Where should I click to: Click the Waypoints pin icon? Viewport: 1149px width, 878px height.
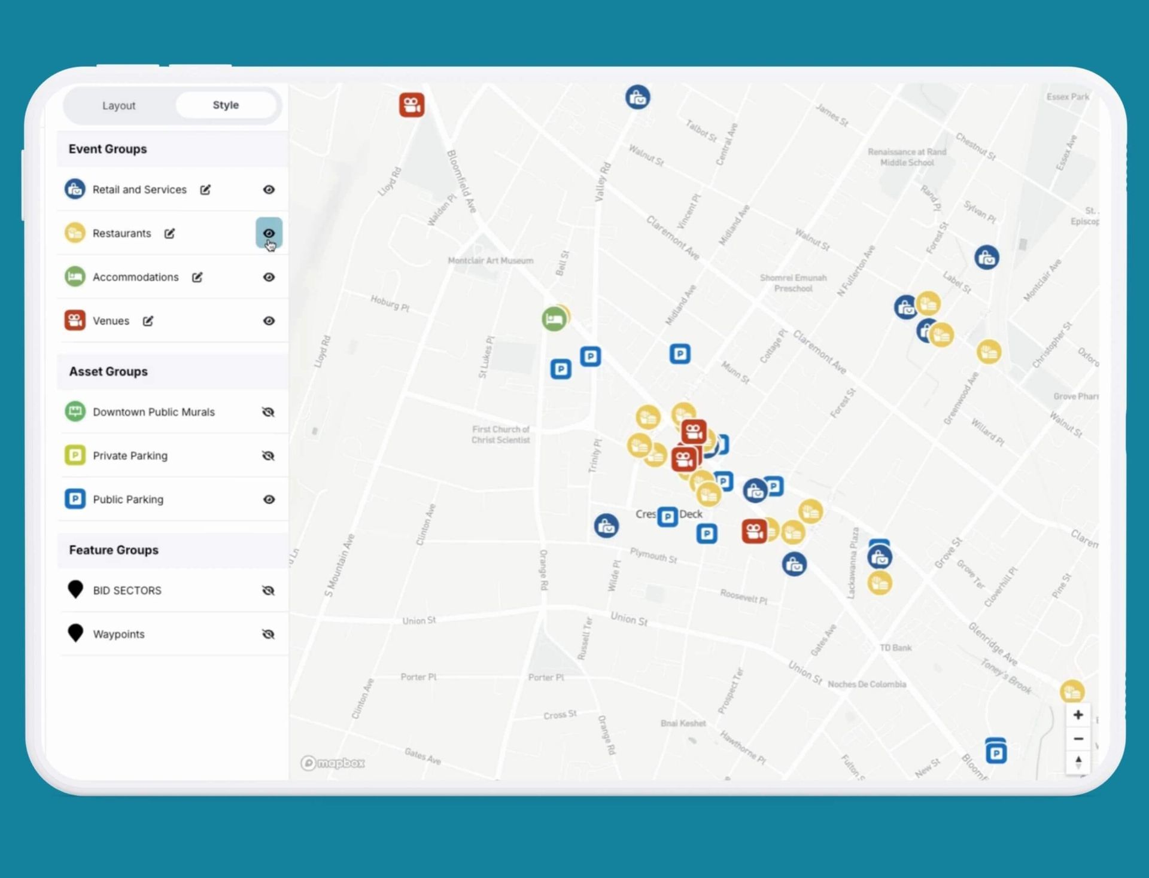point(75,633)
